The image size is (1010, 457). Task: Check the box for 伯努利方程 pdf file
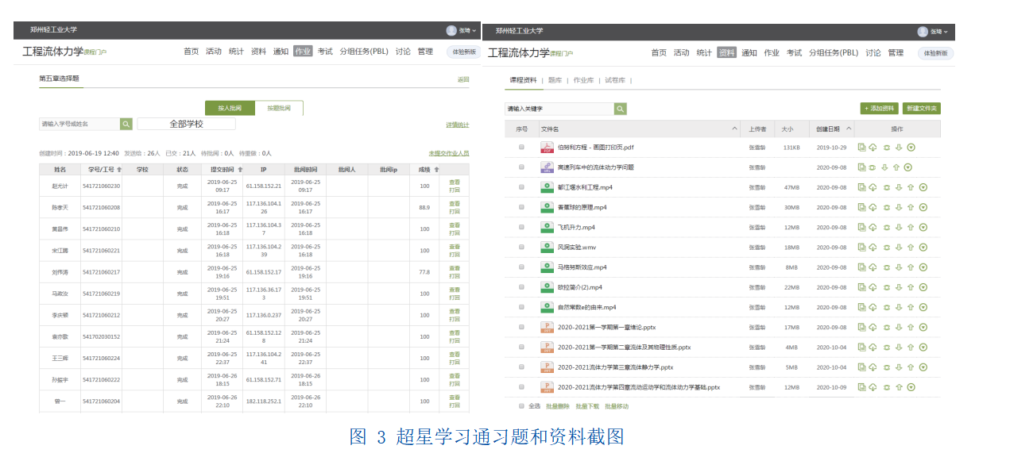pos(521,148)
